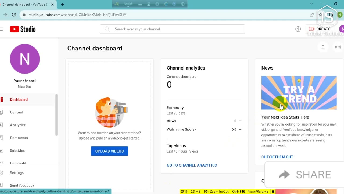Click the gear icon in floating toolbar

click(157, 4)
